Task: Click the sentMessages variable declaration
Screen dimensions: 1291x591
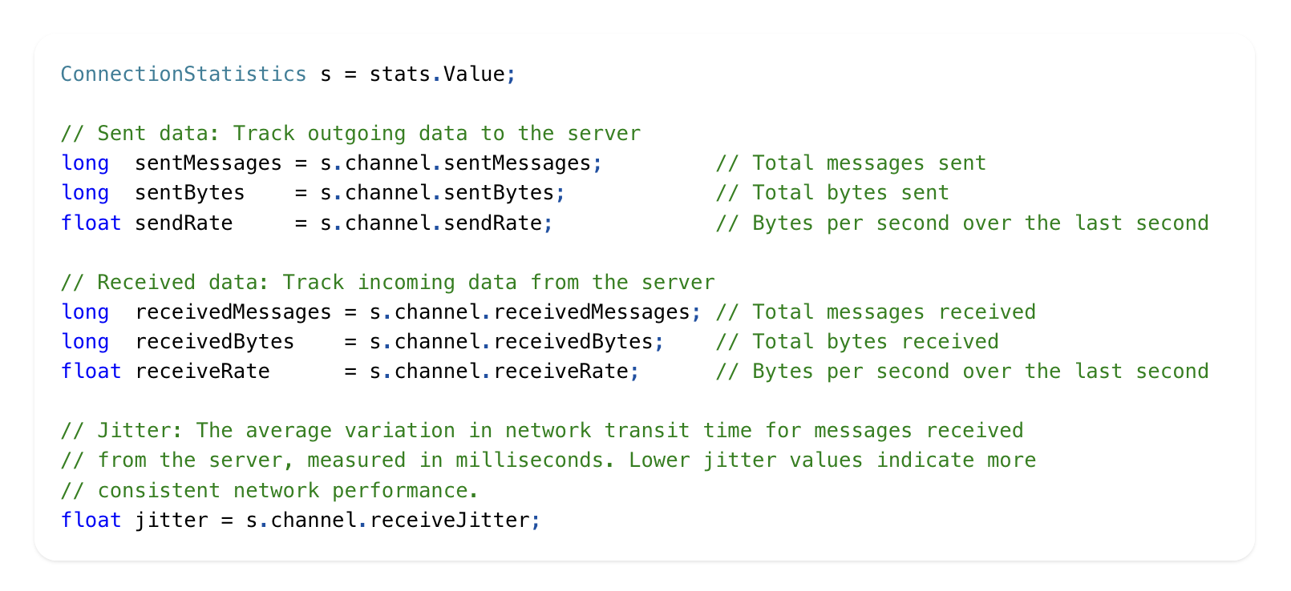Action: pyautogui.click(x=208, y=163)
